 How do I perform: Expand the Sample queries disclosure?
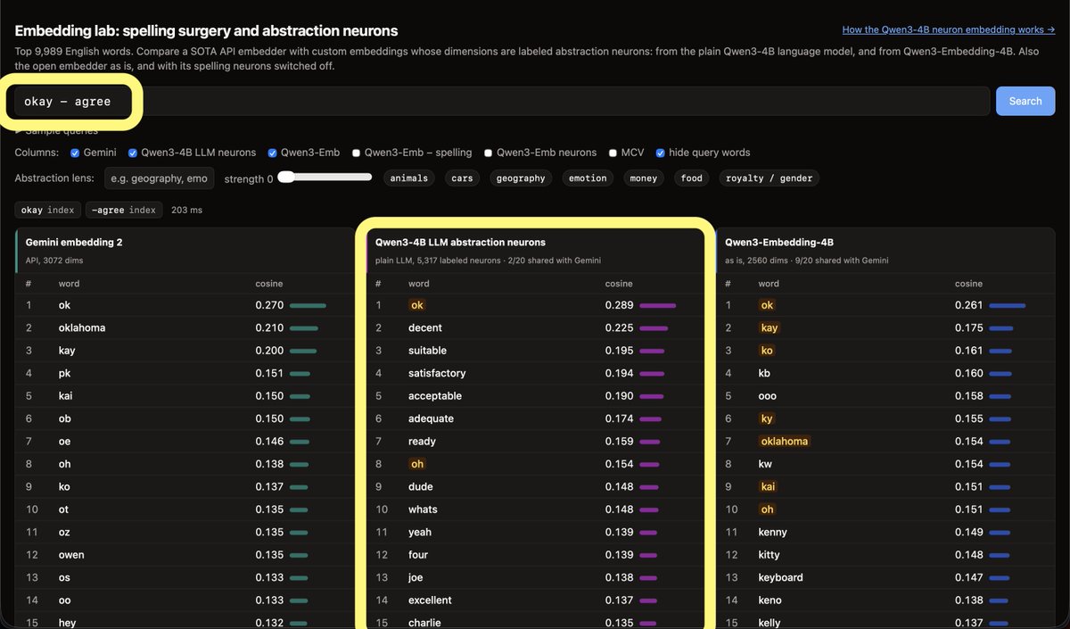coord(56,130)
